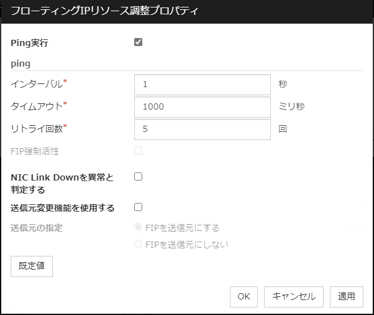374x315 pixels.
Task: Confirm the dialog with the OK button
Action: pos(244,297)
